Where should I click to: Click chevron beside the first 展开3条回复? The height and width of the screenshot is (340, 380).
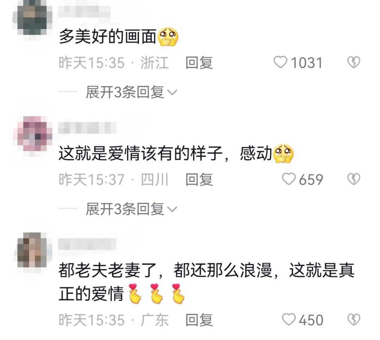(x=172, y=93)
